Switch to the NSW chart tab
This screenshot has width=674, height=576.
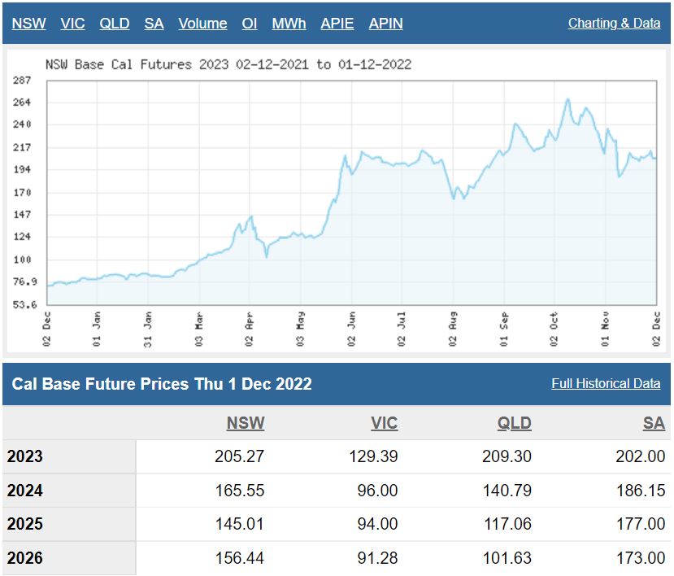click(28, 24)
